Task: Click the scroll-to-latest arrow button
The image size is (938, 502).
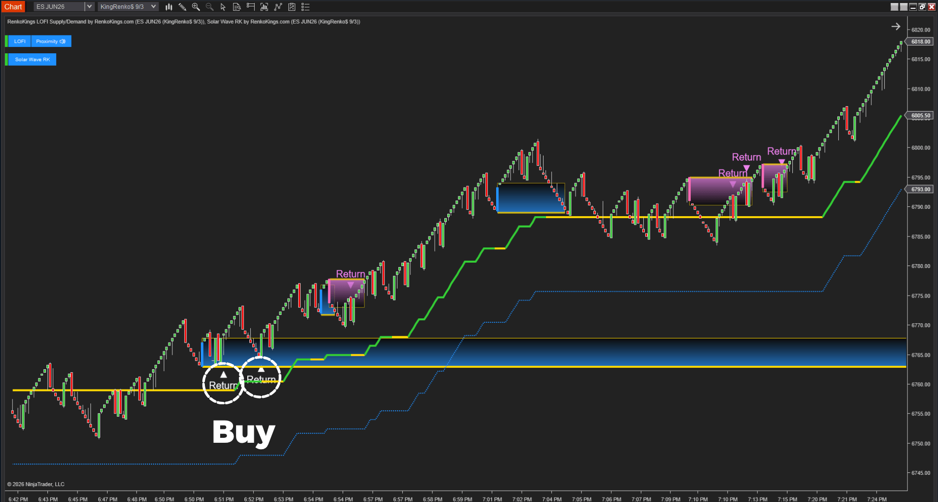Action: [x=896, y=27]
